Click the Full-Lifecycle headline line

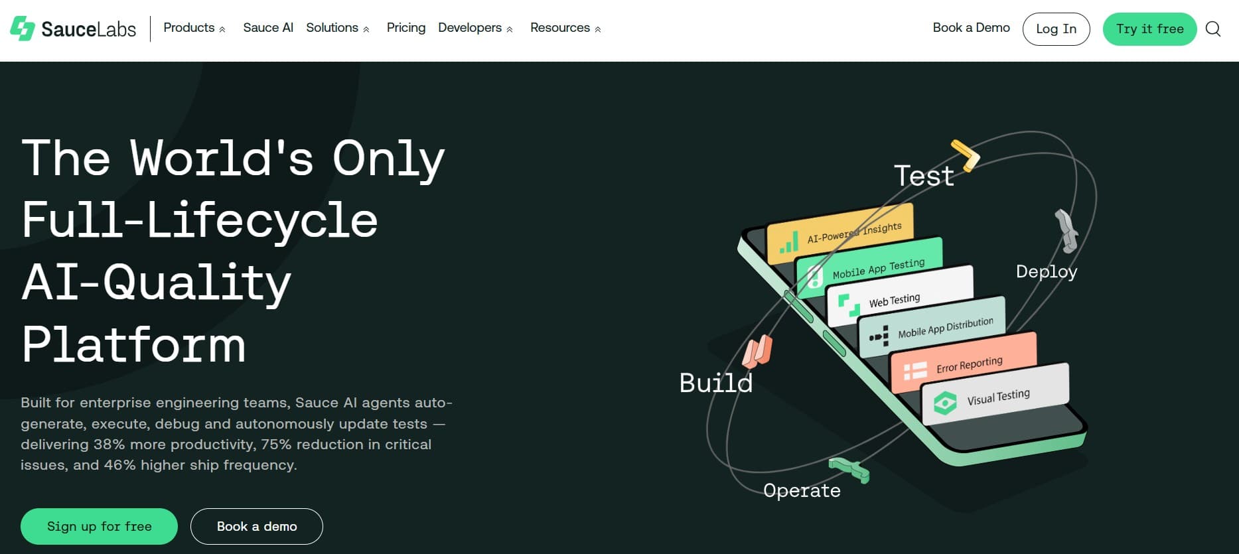(200, 220)
